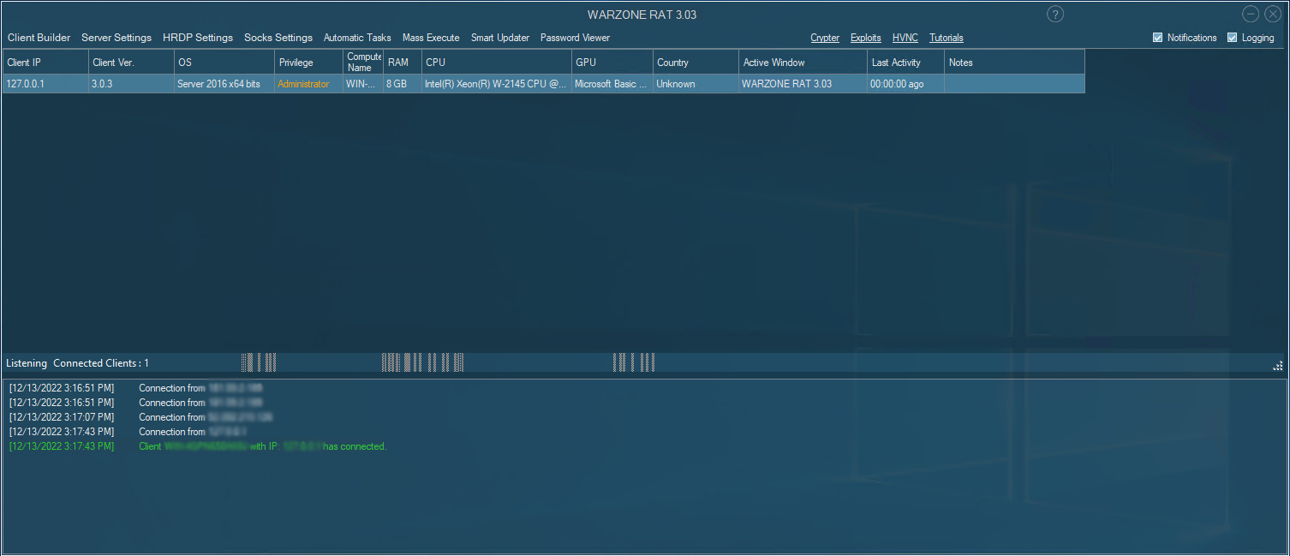Screen dimensions: 1290x556
Task: Click the resize grip in the status bar
Action: point(1278,365)
